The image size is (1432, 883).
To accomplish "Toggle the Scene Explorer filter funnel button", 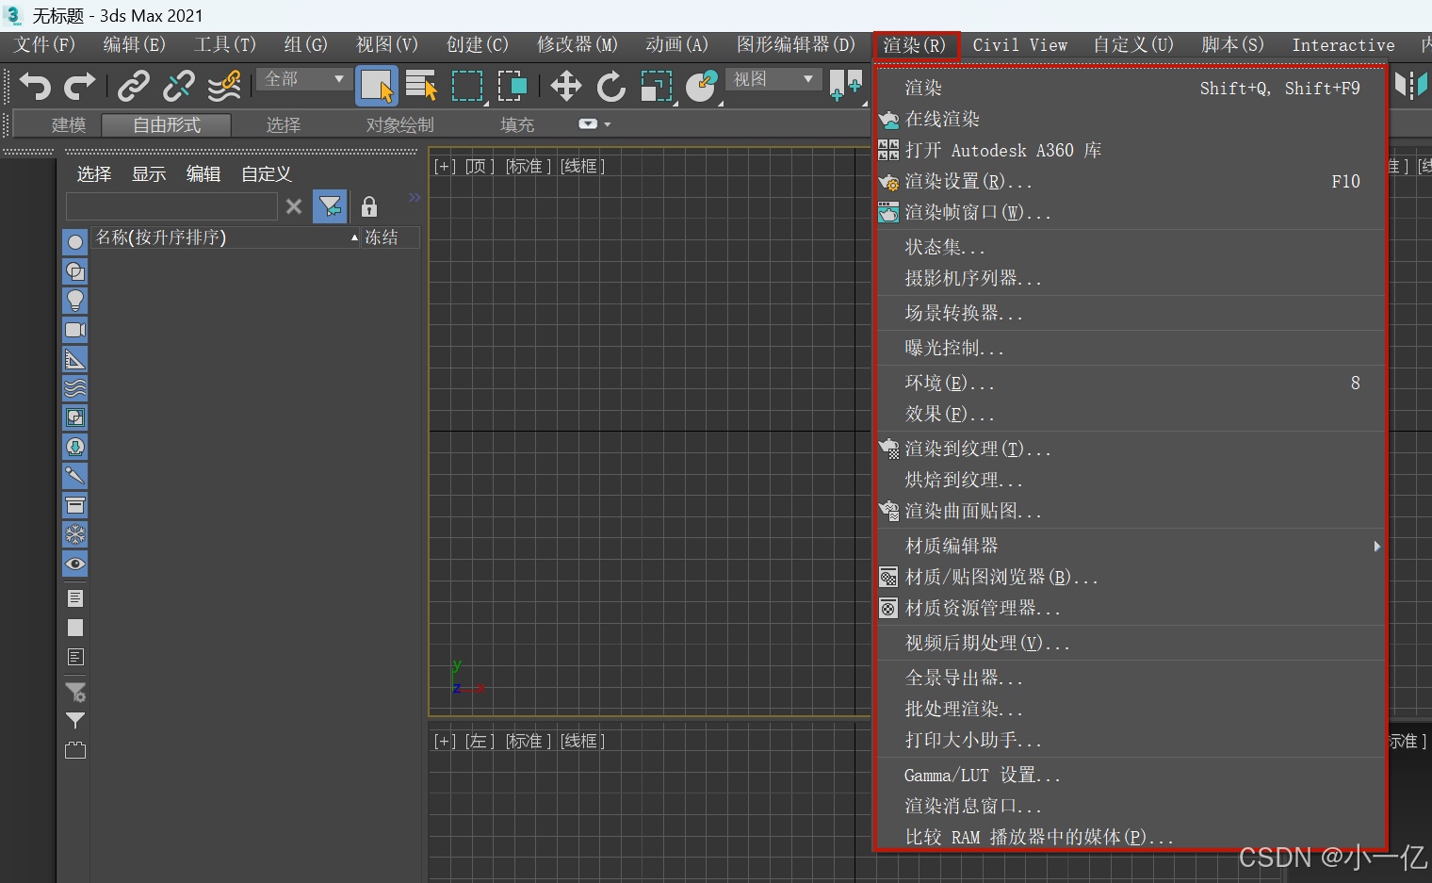I will tap(330, 206).
